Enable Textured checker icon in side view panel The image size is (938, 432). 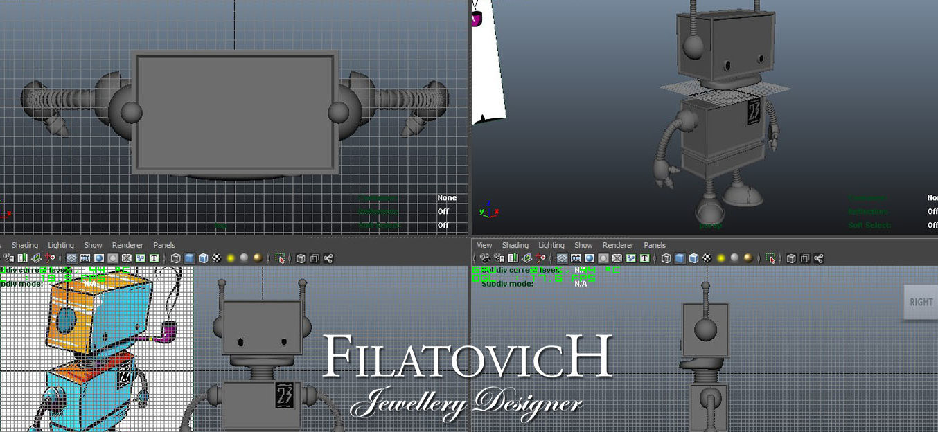[707, 258]
